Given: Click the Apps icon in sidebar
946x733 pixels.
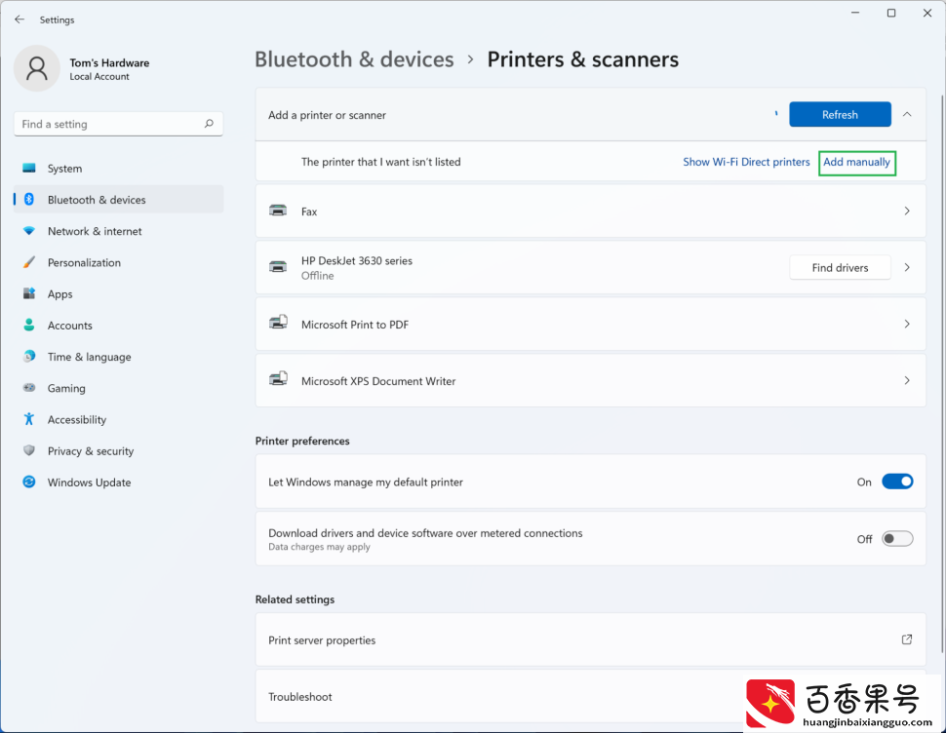Looking at the screenshot, I should [29, 293].
